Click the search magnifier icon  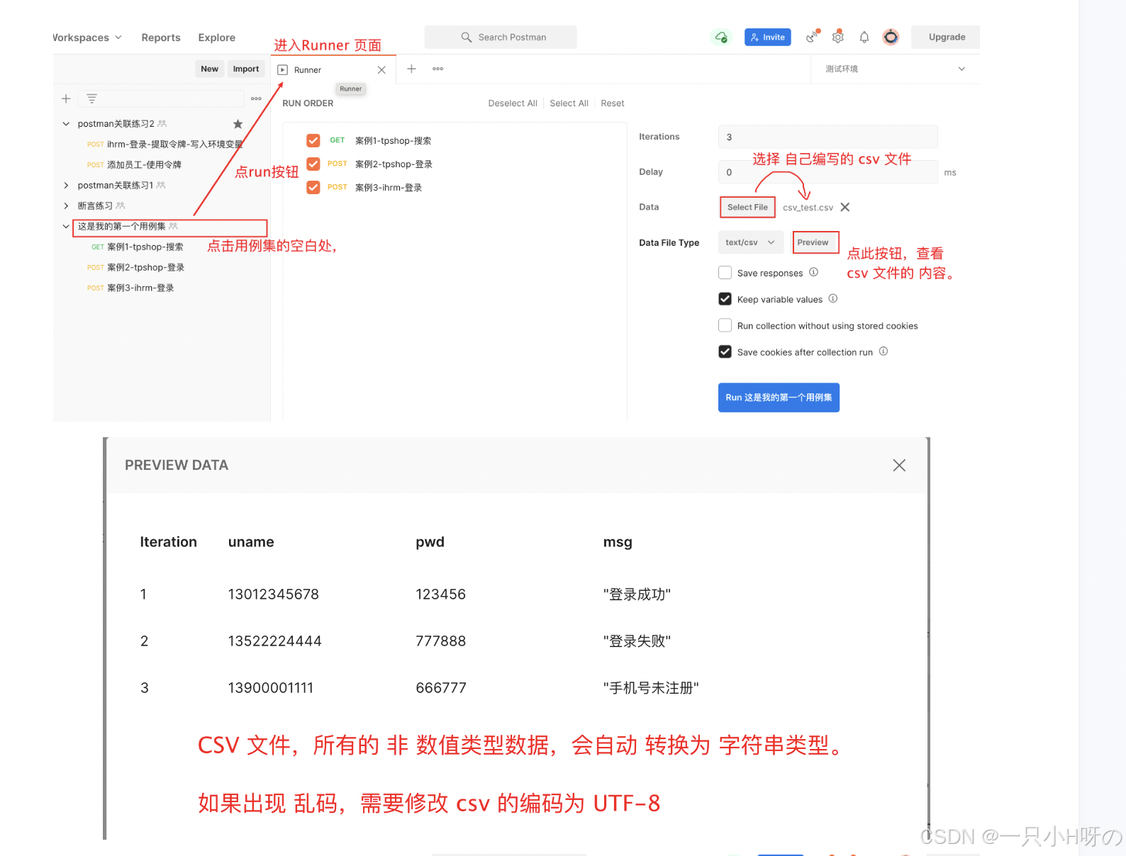466,37
